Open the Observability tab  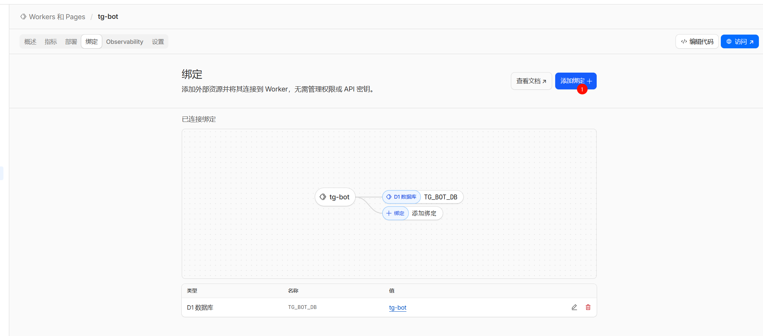click(x=124, y=41)
